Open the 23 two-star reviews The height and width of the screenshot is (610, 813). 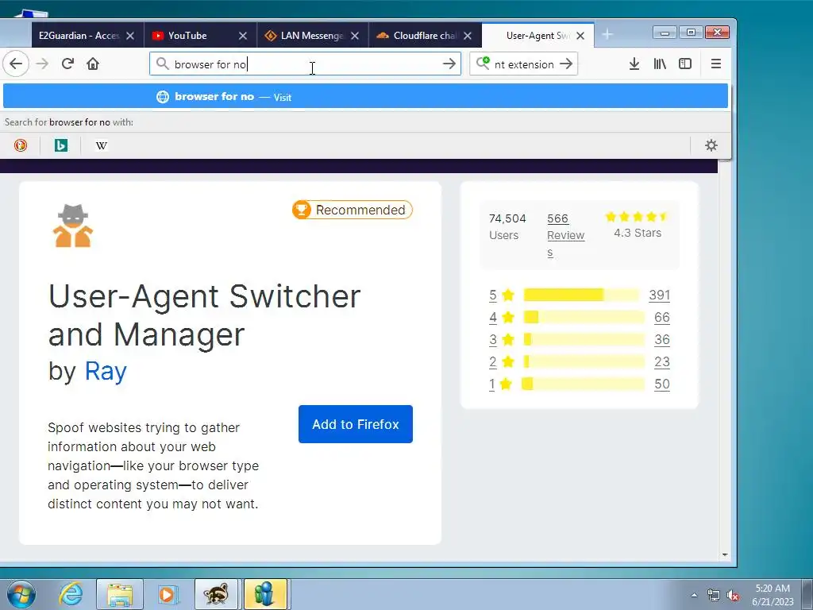661,362
